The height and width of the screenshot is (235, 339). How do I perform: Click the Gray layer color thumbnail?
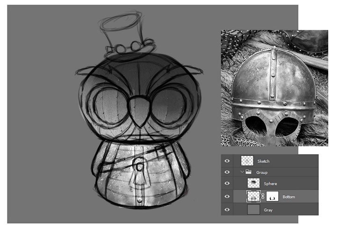tap(253, 210)
